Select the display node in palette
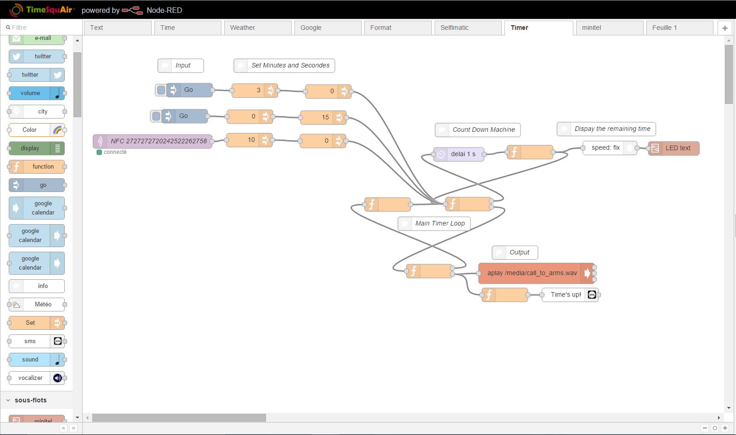This screenshot has height=435, width=736. coord(37,148)
